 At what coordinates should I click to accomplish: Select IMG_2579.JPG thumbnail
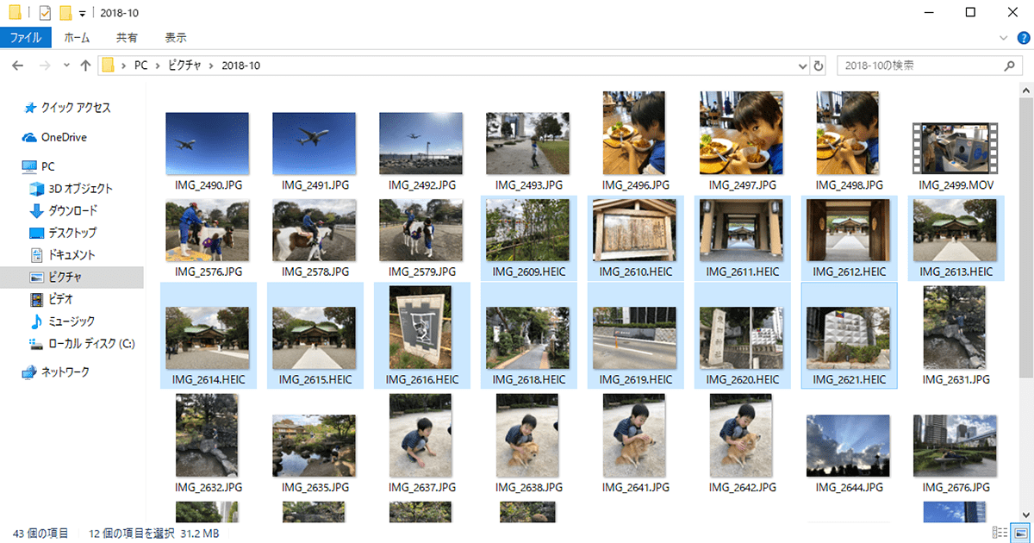tap(420, 231)
